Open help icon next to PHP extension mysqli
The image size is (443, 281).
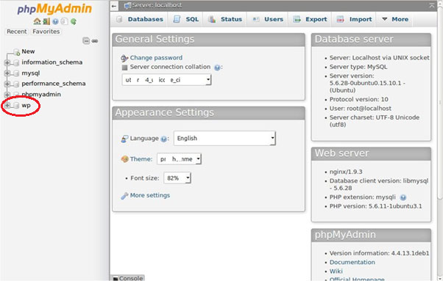(x=403, y=197)
